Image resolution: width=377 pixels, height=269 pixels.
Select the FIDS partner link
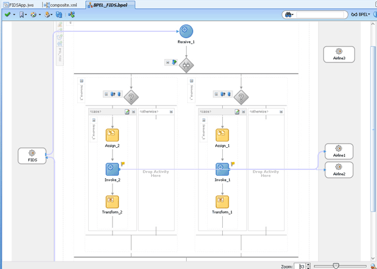(32, 156)
